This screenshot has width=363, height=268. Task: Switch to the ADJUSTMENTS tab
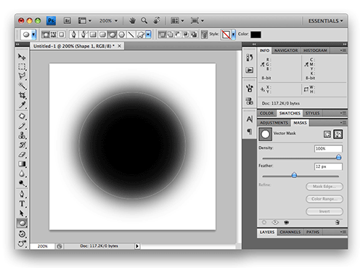click(x=274, y=123)
